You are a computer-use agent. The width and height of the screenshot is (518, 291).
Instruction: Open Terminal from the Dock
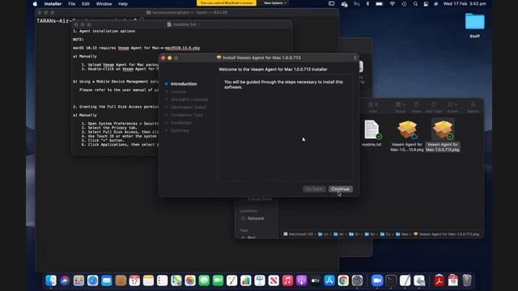[391, 280]
